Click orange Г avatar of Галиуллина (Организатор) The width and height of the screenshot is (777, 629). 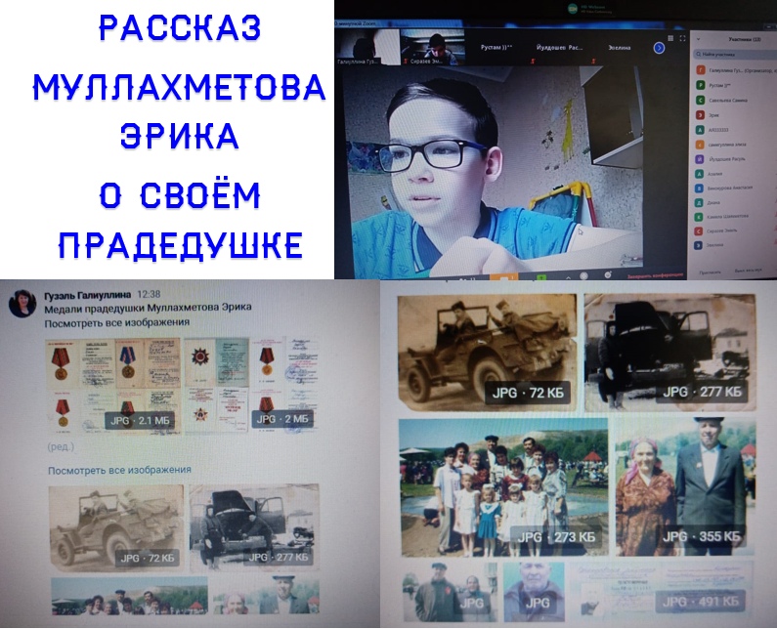pyautogui.click(x=700, y=70)
